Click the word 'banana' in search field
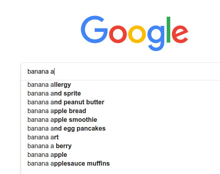The image size is (220, 174). 38,72
